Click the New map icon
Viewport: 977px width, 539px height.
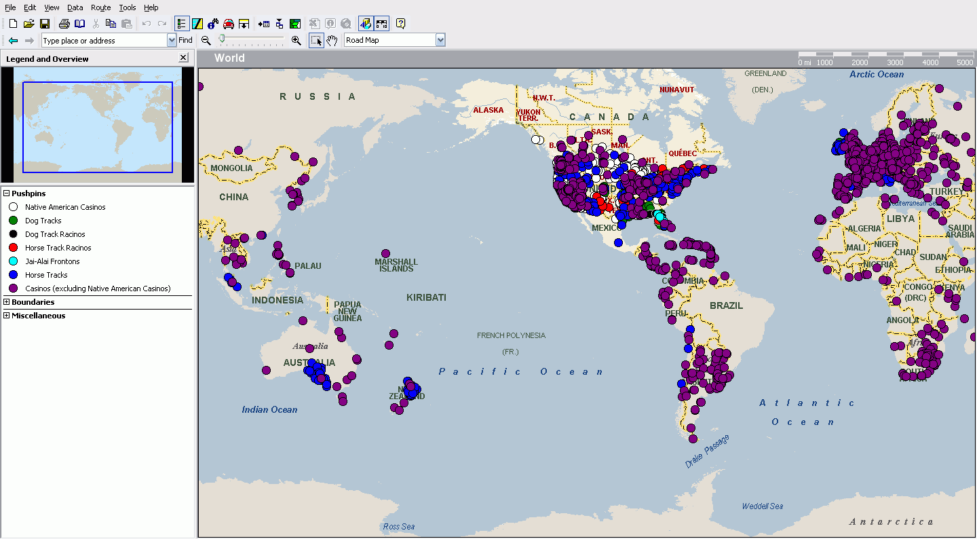point(13,24)
